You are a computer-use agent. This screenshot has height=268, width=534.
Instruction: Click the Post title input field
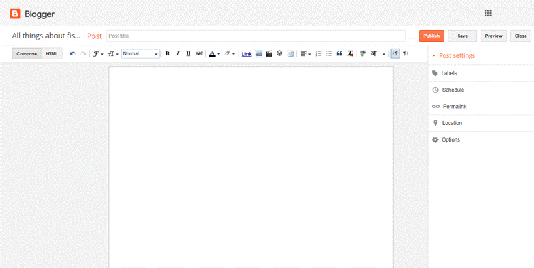256,36
